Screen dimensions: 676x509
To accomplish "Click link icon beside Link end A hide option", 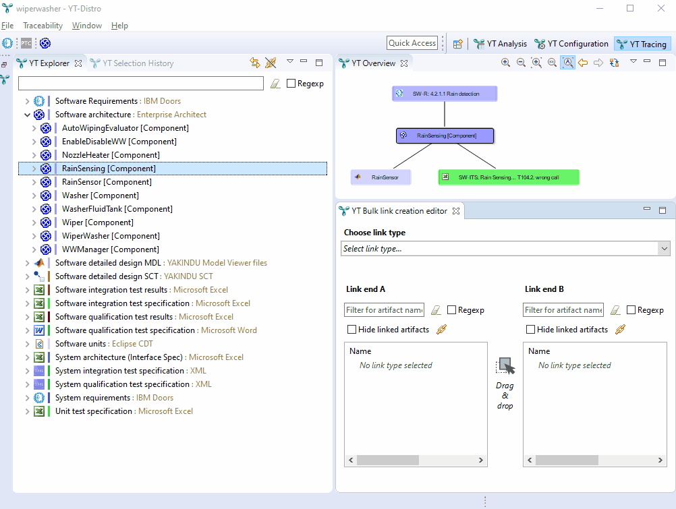I will [x=442, y=330].
